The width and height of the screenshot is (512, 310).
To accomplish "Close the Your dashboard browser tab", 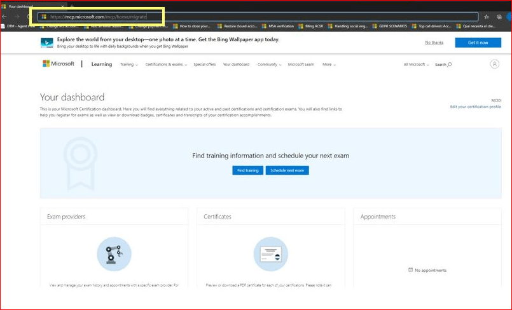I will click(62, 6).
